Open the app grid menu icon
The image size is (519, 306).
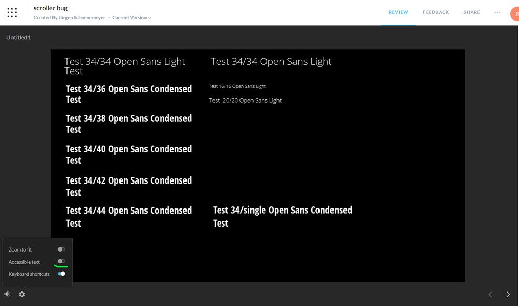pos(12,12)
